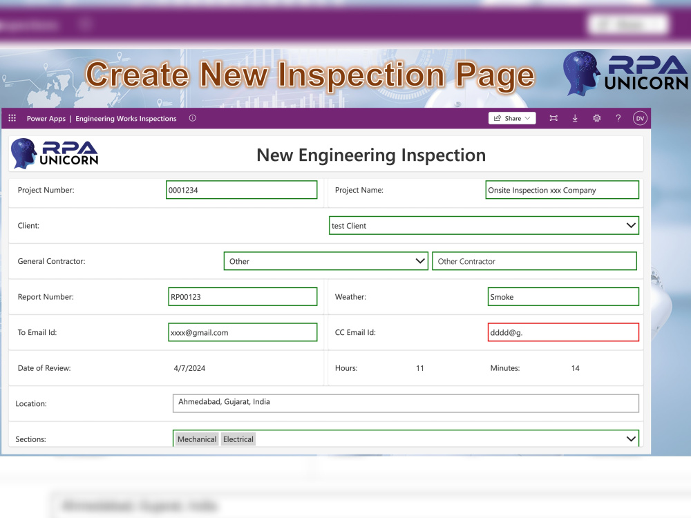Click the Date of Review value 4/7/2024
691x518 pixels.
(x=189, y=368)
